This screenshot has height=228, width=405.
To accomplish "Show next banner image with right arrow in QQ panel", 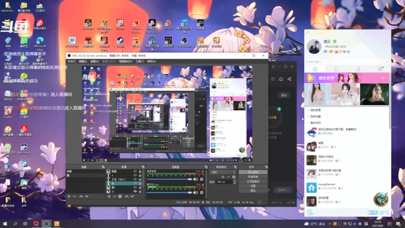I will click(x=387, y=95).
